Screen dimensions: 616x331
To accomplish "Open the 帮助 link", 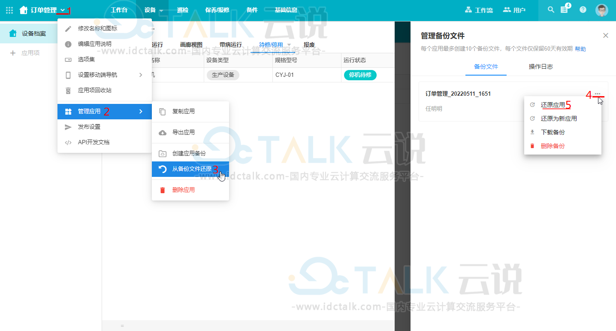I will (x=580, y=49).
